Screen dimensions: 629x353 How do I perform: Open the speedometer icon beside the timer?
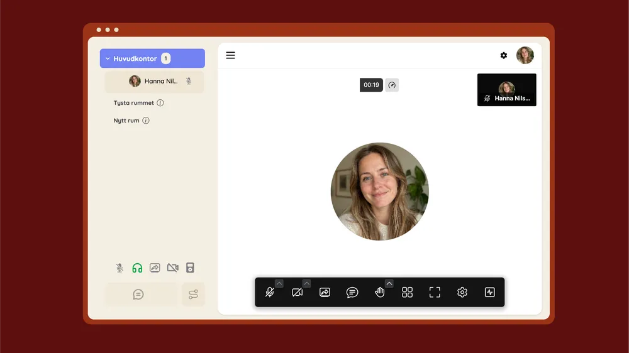pos(392,85)
